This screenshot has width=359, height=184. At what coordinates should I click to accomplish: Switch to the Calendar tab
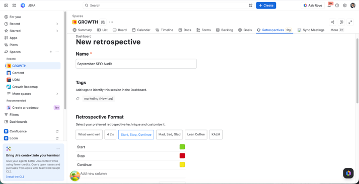tap(141, 30)
